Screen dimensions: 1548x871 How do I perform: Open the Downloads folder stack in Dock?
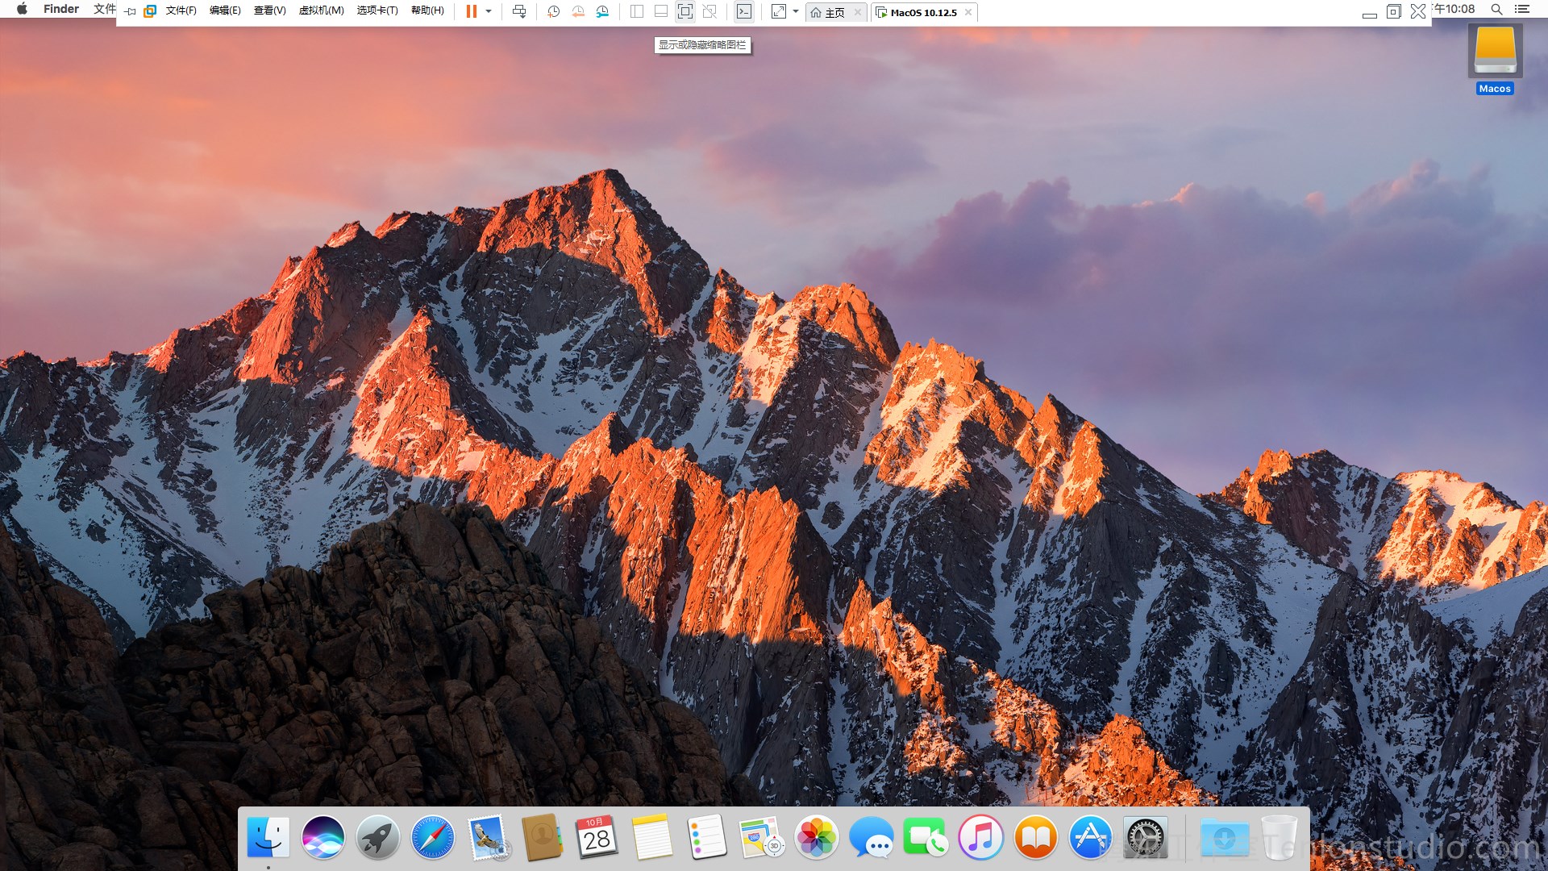pos(1225,837)
